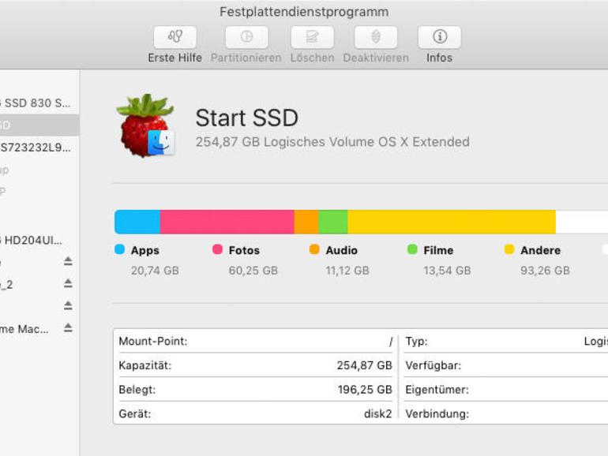Click the Deaktivieren toolbar button

(x=376, y=37)
